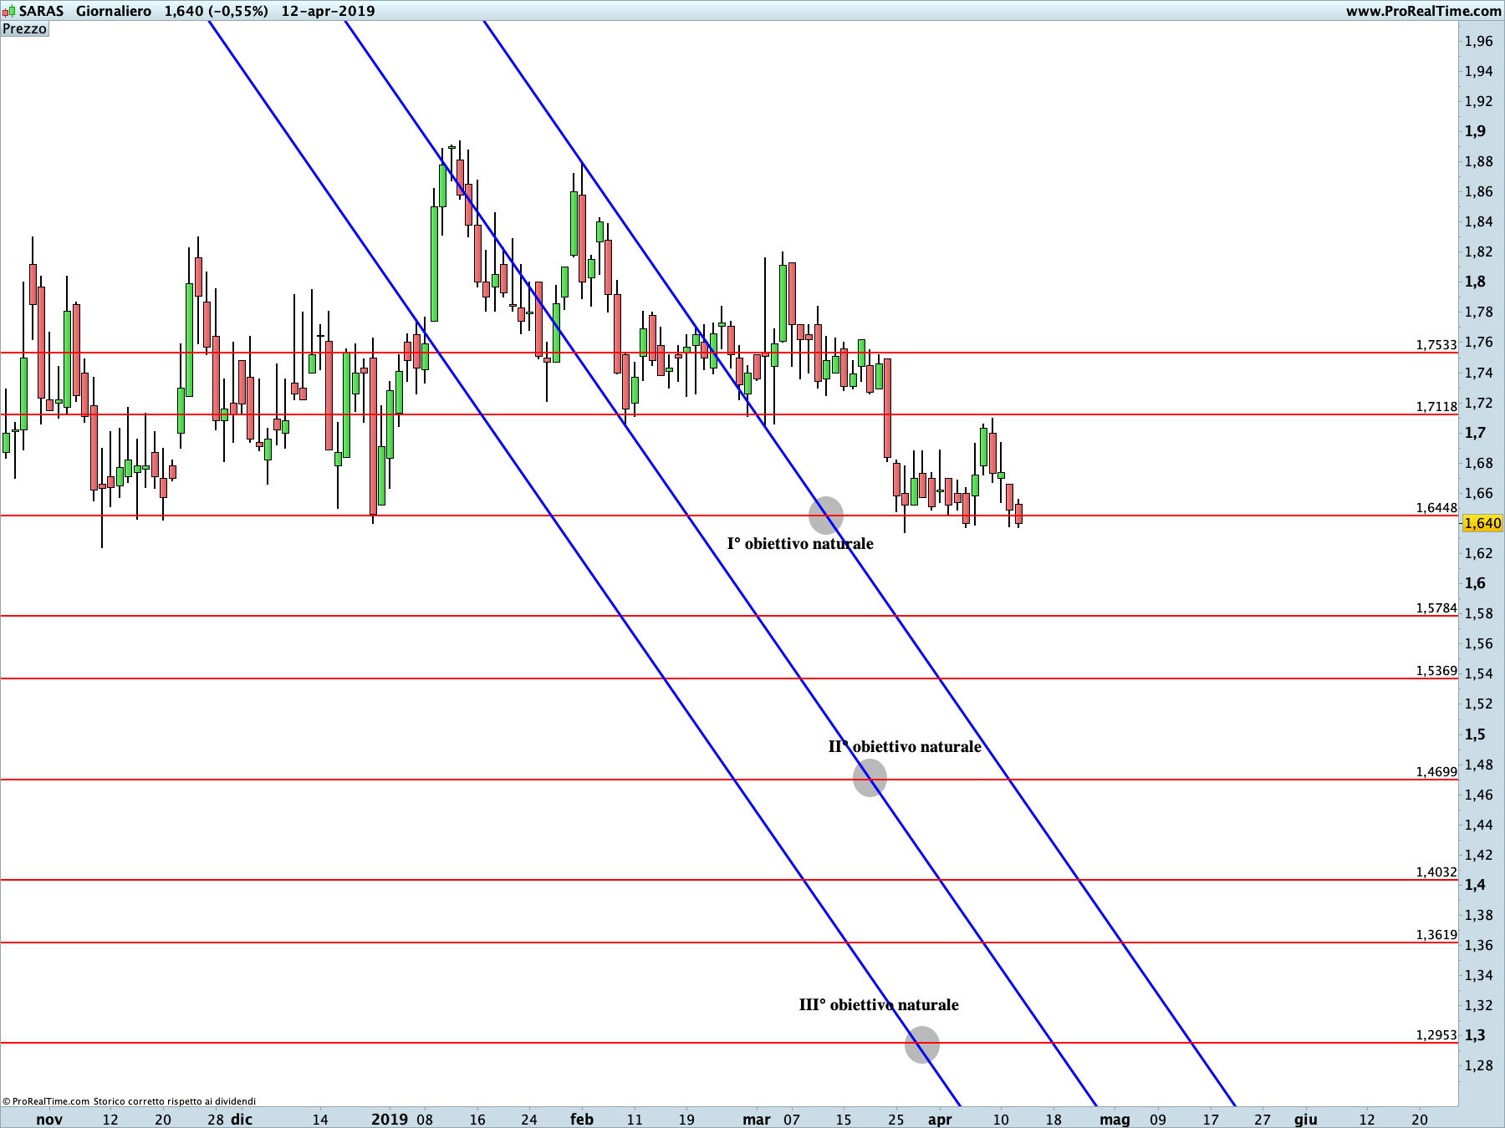Click the 1,3619 horizontal level label
This screenshot has width=1505, height=1128.
tap(1436, 934)
